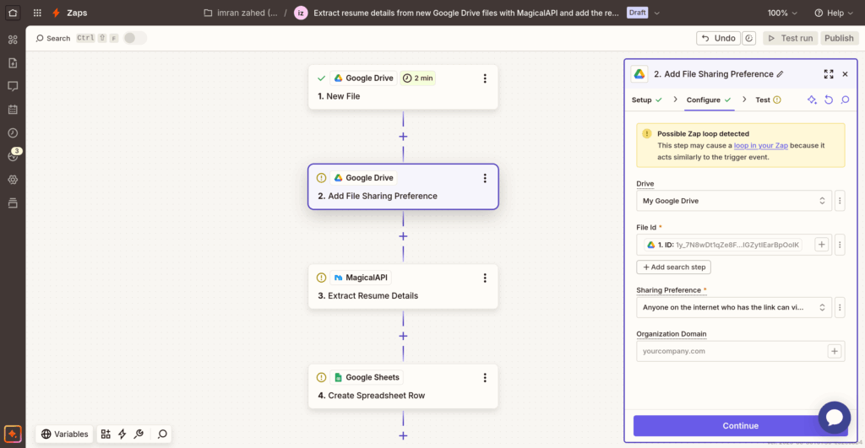Open the dashboard icon in left sidebar
865x448 pixels.
coord(13,40)
